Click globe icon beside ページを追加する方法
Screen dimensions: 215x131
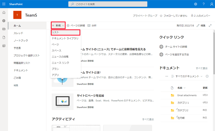[161, 55]
